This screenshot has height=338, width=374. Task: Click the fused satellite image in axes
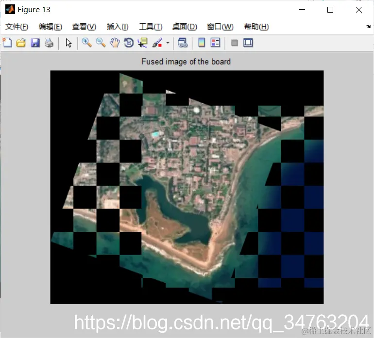point(187,187)
